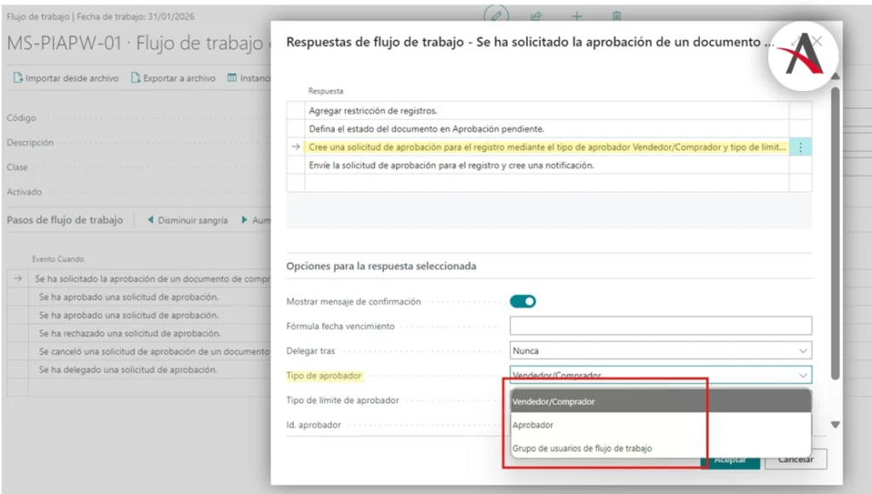Select row Envíe la solicitud de aprobación
This screenshot has width=872, height=494.
point(545,165)
